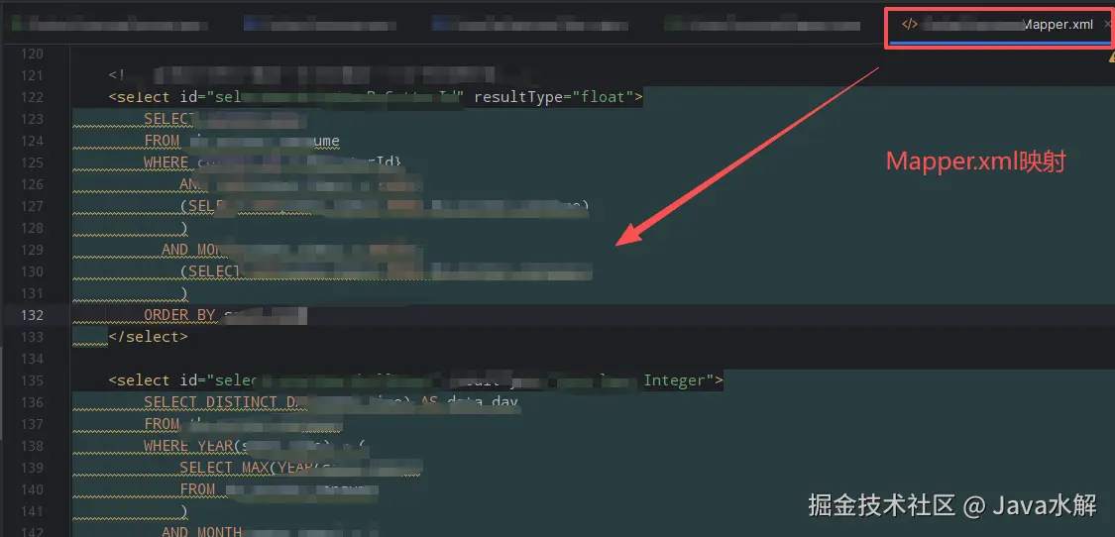Screen dimensions: 1115x537
Task: Click line number 120 in the gutter
Action: 34,54
